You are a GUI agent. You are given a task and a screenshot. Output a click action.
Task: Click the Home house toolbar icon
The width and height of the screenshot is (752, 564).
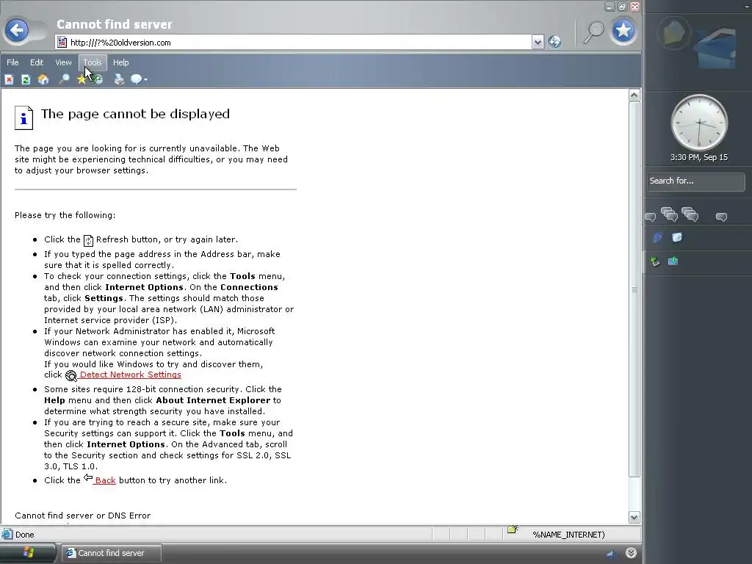tap(43, 79)
